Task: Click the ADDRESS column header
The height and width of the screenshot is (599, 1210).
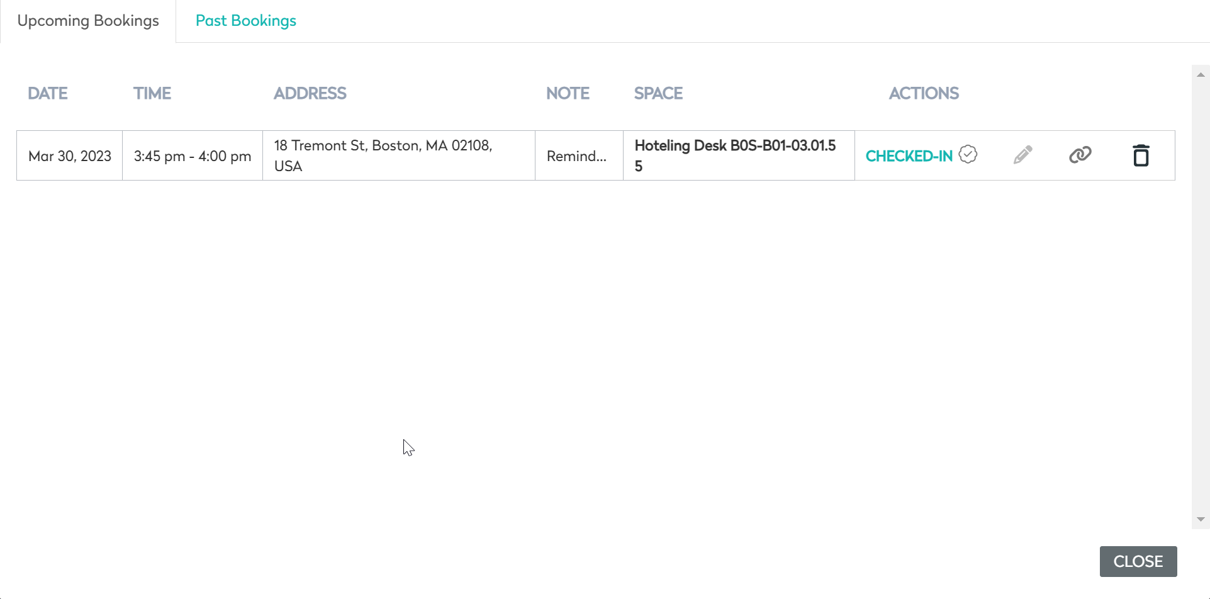Action: point(310,93)
